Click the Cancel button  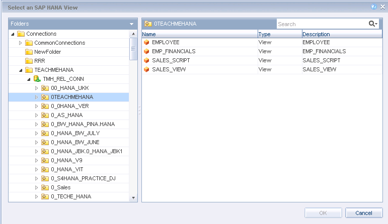coord(364,213)
